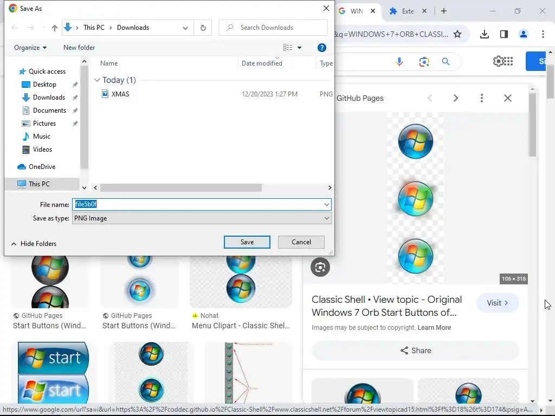Sort by the Name column header

click(x=109, y=63)
